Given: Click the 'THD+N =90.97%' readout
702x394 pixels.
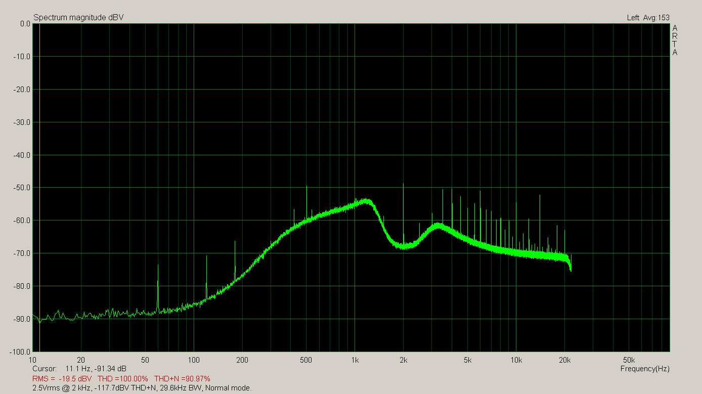Looking at the screenshot, I should (x=182, y=378).
